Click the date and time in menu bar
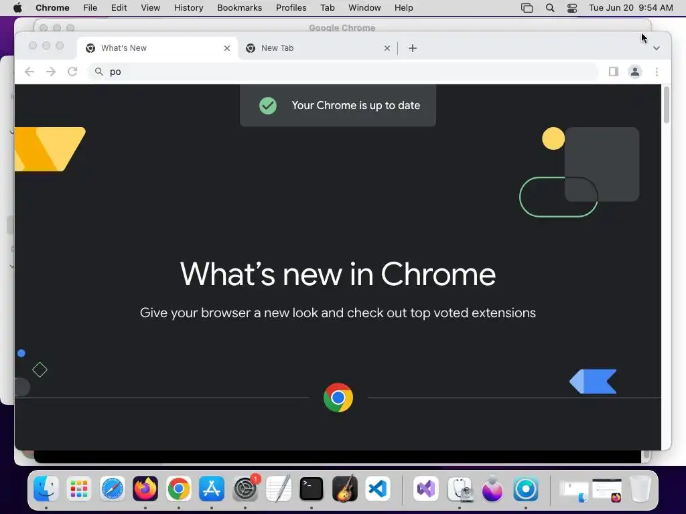This screenshot has height=514, width=686. pyautogui.click(x=631, y=8)
